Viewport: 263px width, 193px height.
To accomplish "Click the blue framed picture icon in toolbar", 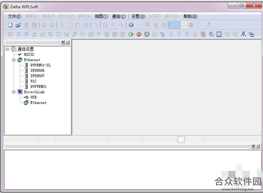I will 219,34.
